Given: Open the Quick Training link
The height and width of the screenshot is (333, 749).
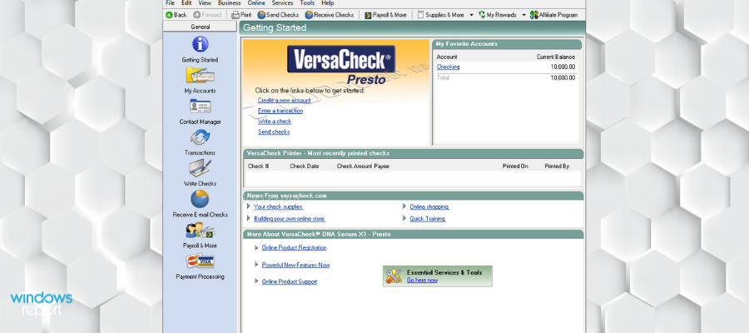Looking at the screenshot, I should click(x=428, y=218).
